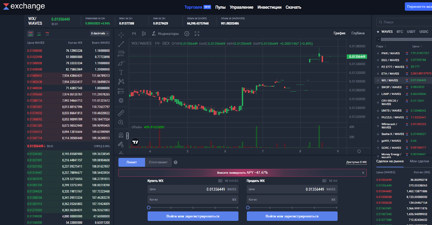Show only bids in order book
432x225 pixels.
pyautogui.click(x=39, y=34)
